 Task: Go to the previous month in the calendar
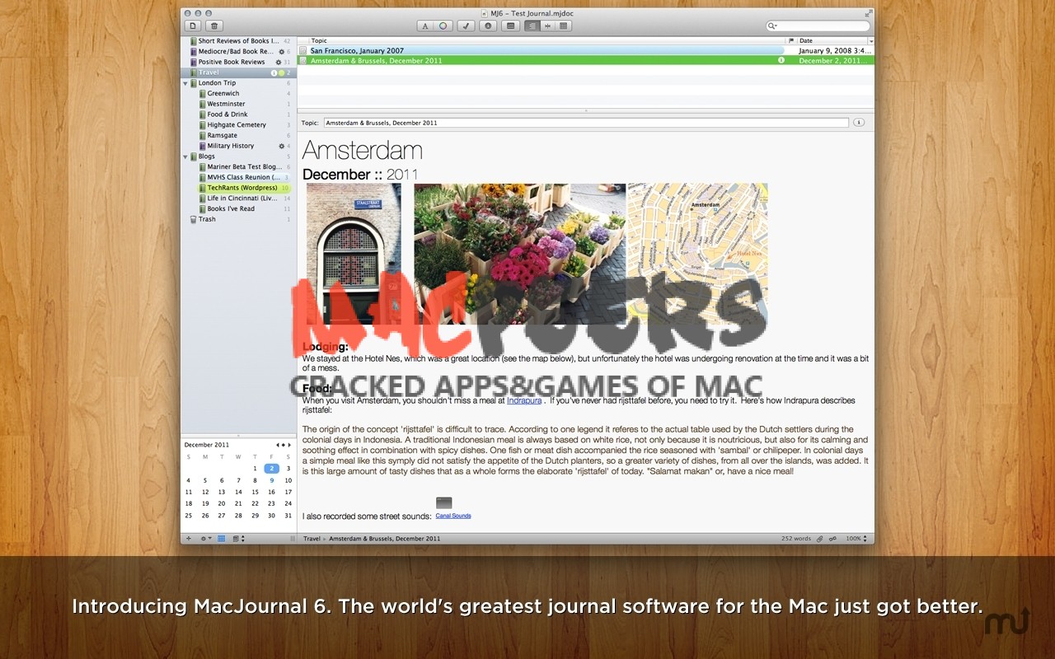(x=277, y=445)
